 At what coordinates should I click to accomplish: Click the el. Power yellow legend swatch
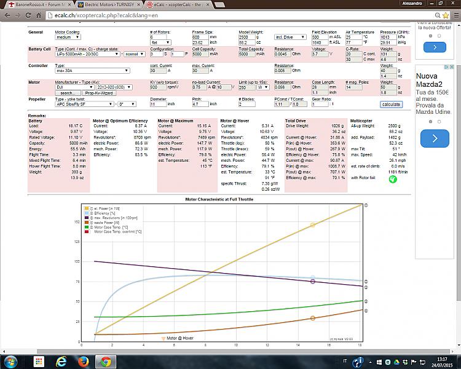pyautogui.click(x=88, y=209)
